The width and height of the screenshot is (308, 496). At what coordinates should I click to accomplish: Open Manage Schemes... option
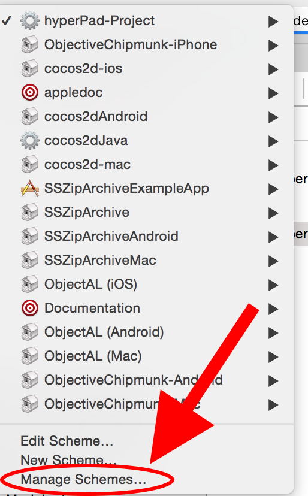coord(83,480)
